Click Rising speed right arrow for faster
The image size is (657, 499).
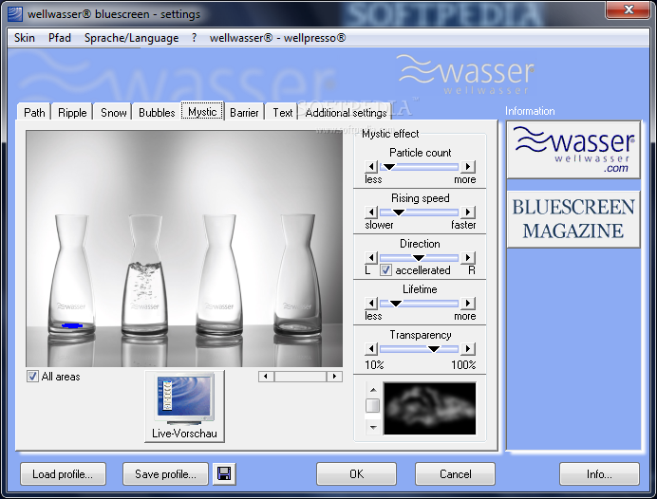coord(468,213)
